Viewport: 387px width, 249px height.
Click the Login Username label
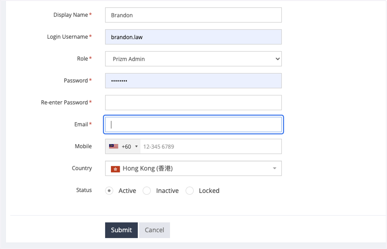tap(67, 37)
